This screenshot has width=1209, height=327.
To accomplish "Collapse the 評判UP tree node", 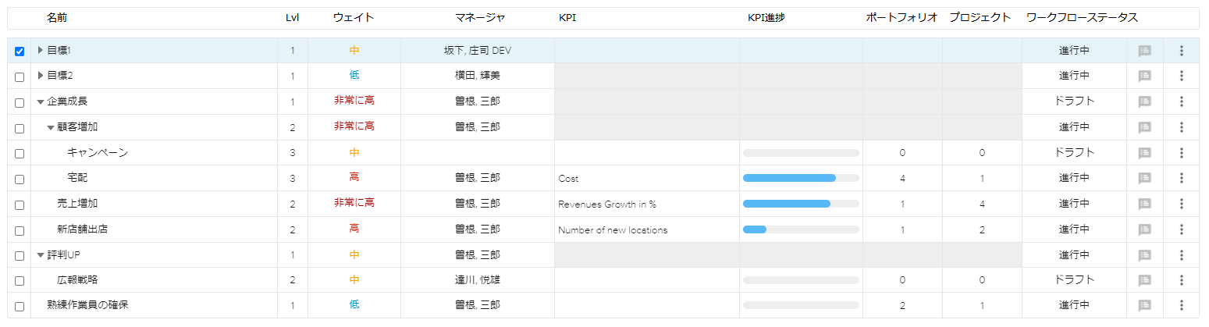I will pos(41,254).
